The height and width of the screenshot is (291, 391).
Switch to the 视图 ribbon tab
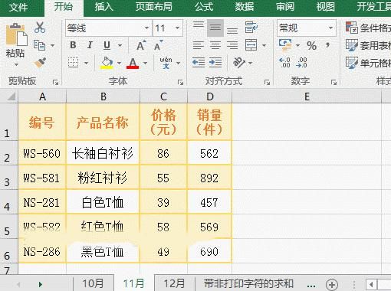pos(326,7)
